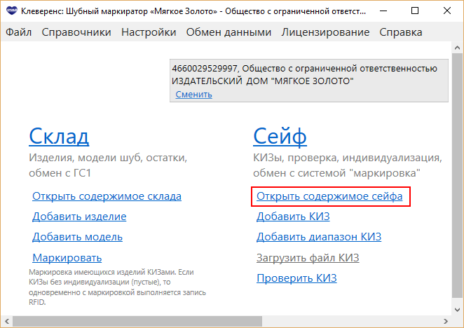Click the Добавить изделие link
The image size is (464, 328).
pos(79,217)
